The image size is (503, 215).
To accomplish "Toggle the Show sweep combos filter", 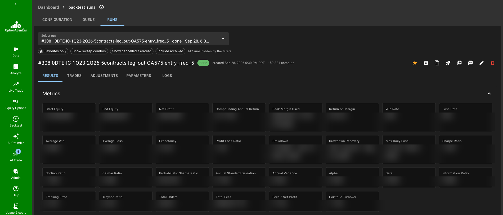I will pyautogui.click(x=89, y=51).
